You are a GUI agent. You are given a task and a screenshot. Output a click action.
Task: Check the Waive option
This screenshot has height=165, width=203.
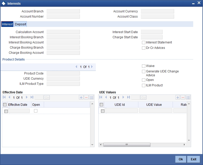pos(143,66)
